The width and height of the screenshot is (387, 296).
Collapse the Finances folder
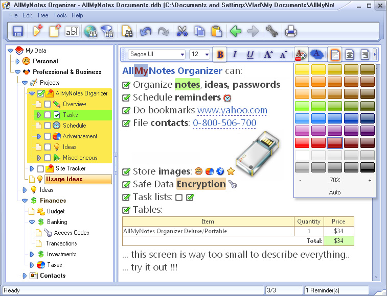25,201
